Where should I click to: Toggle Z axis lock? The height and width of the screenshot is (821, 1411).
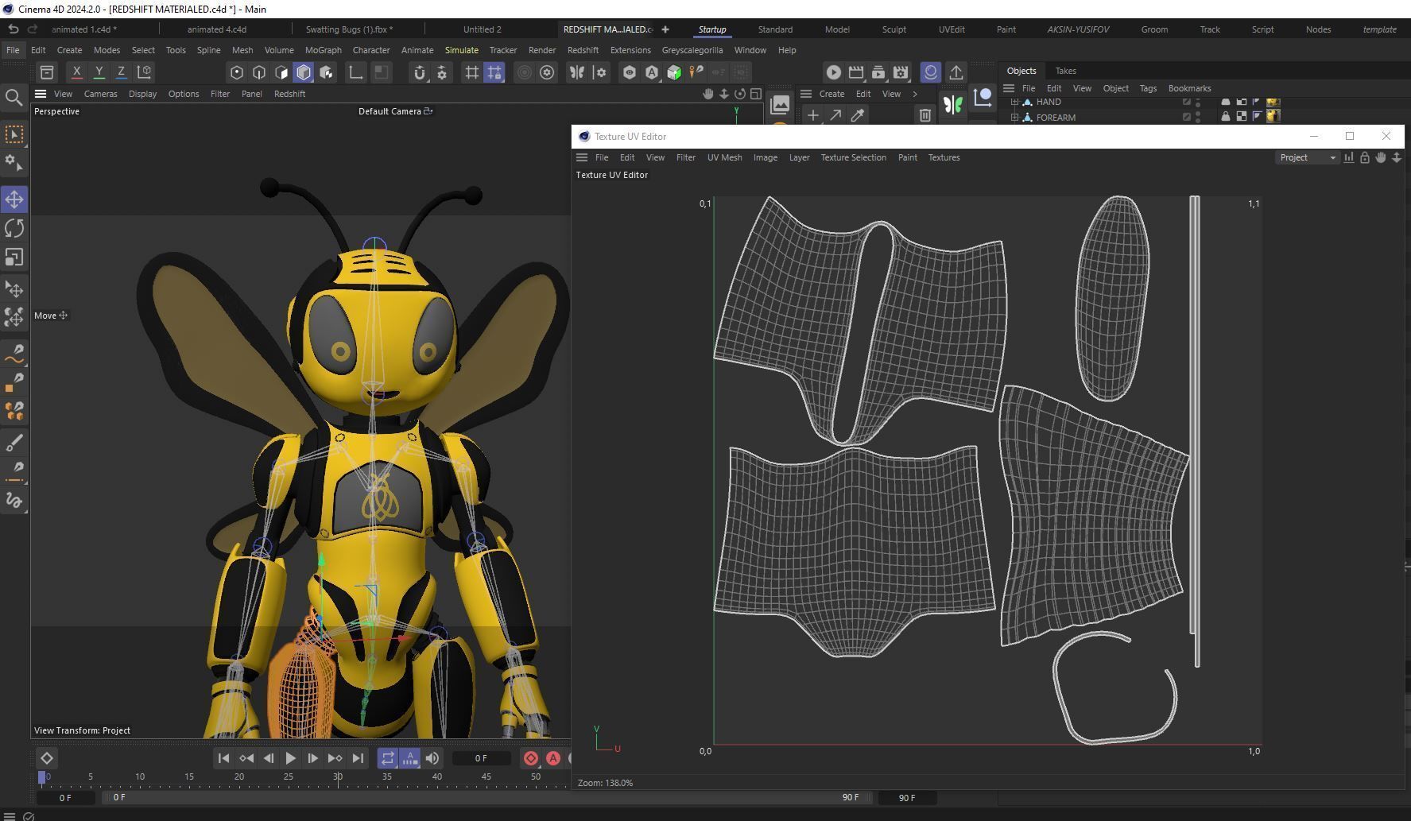pyautogui.click(x=121, y=72)
